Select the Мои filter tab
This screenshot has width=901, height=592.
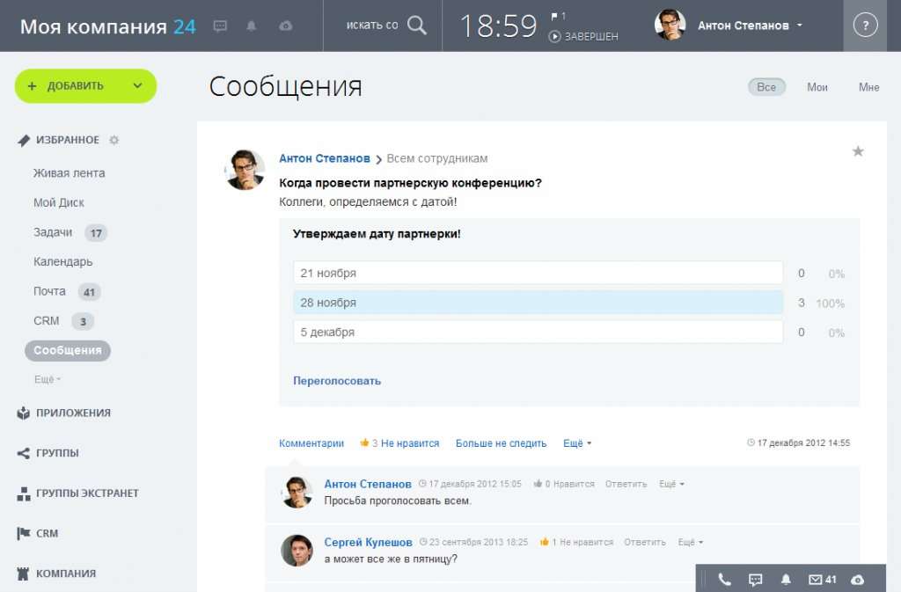click(x=817, y=87)
